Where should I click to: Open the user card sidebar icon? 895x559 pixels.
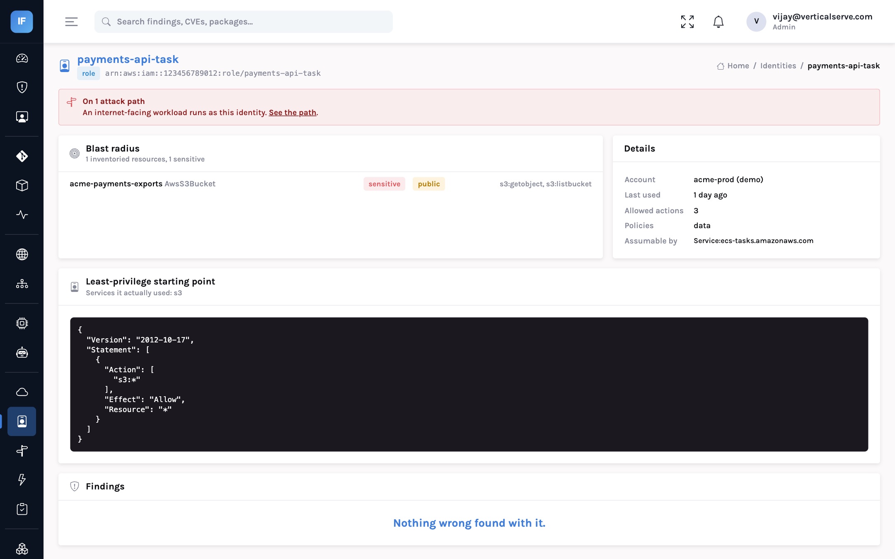click(x=22, y=117)
